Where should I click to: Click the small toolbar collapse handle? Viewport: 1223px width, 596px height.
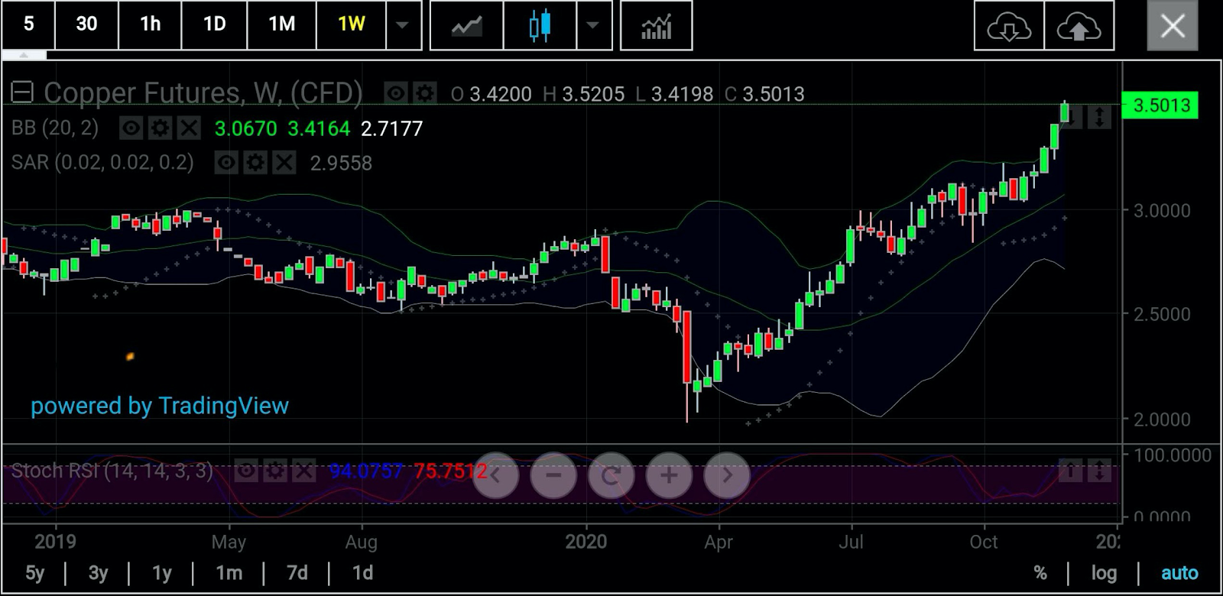[24, 55]
